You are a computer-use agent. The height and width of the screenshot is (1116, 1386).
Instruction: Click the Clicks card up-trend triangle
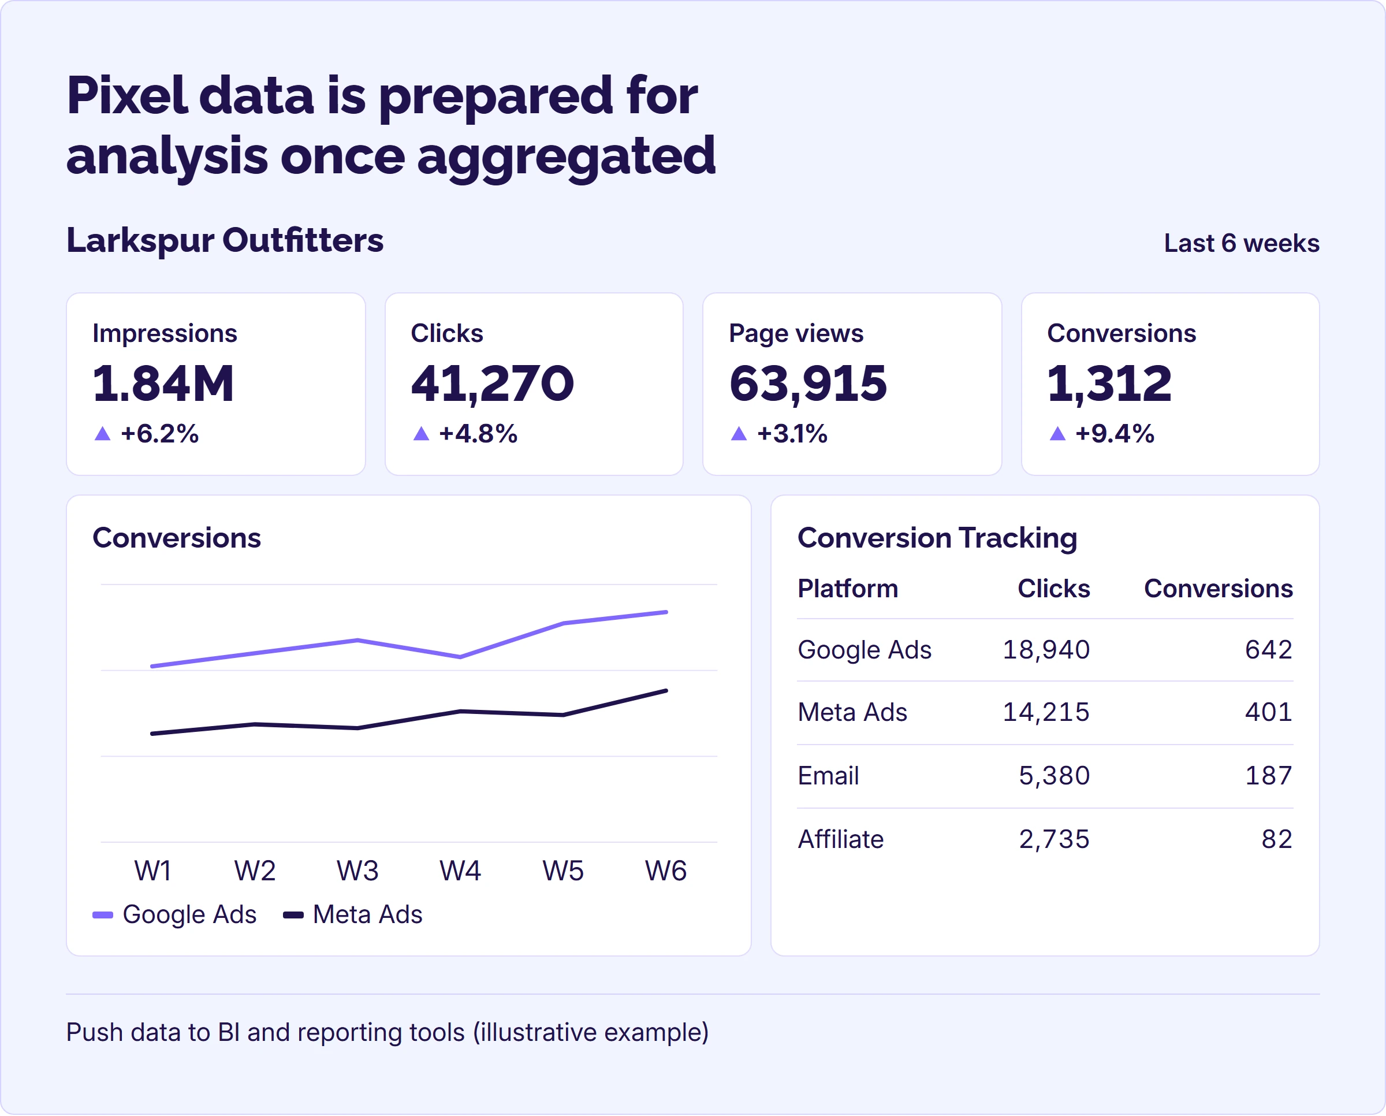click(x=421, y=434)
